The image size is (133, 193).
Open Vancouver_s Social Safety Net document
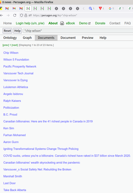(x=37, y=170)
